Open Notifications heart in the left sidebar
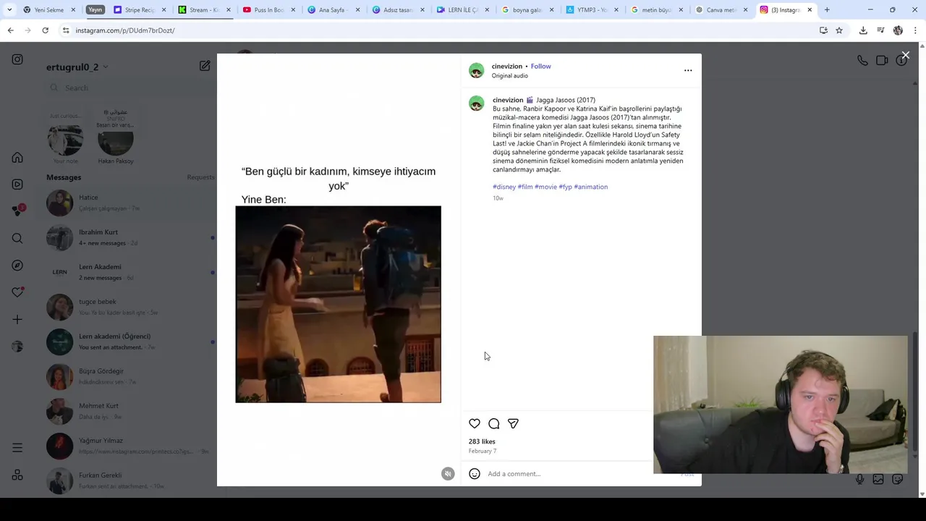The width and height of the screenshot is (926, 521). tap(17, 292)
